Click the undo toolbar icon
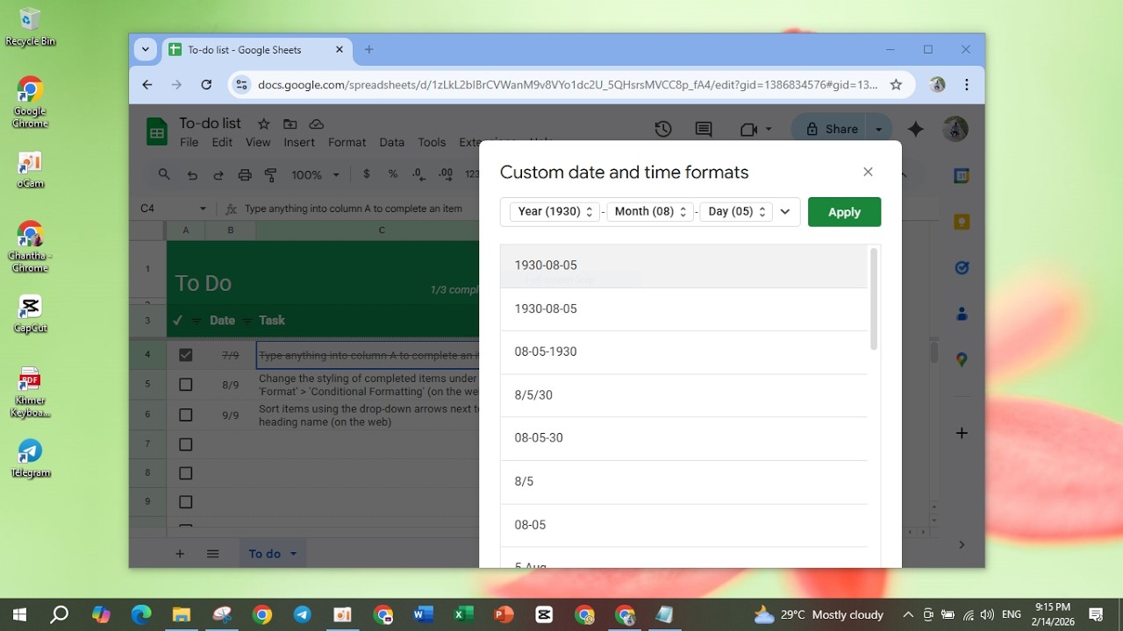The image size is (1123, 631). tap(192, 175)
